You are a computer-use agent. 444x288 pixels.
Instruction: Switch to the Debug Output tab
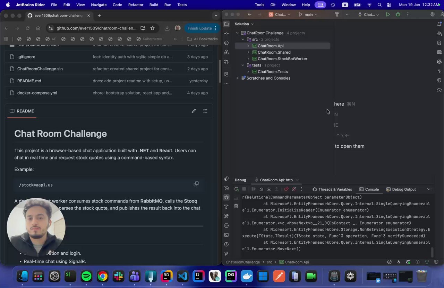401,189
